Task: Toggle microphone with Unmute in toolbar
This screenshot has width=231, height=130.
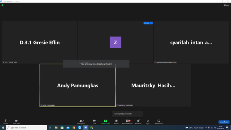Action: pyautogui.click(x=5, y=122)
